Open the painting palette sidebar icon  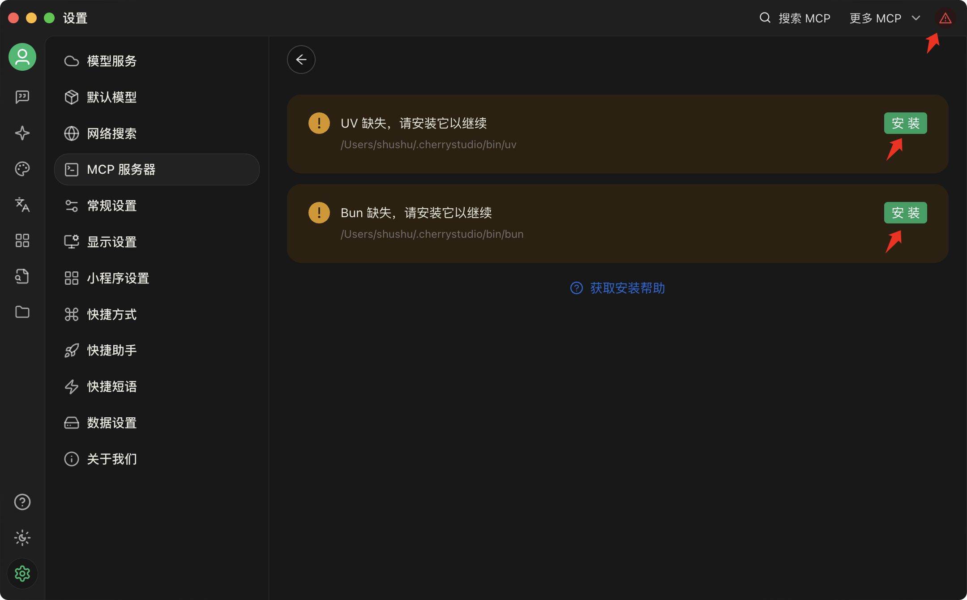click(x=22, y=169)
